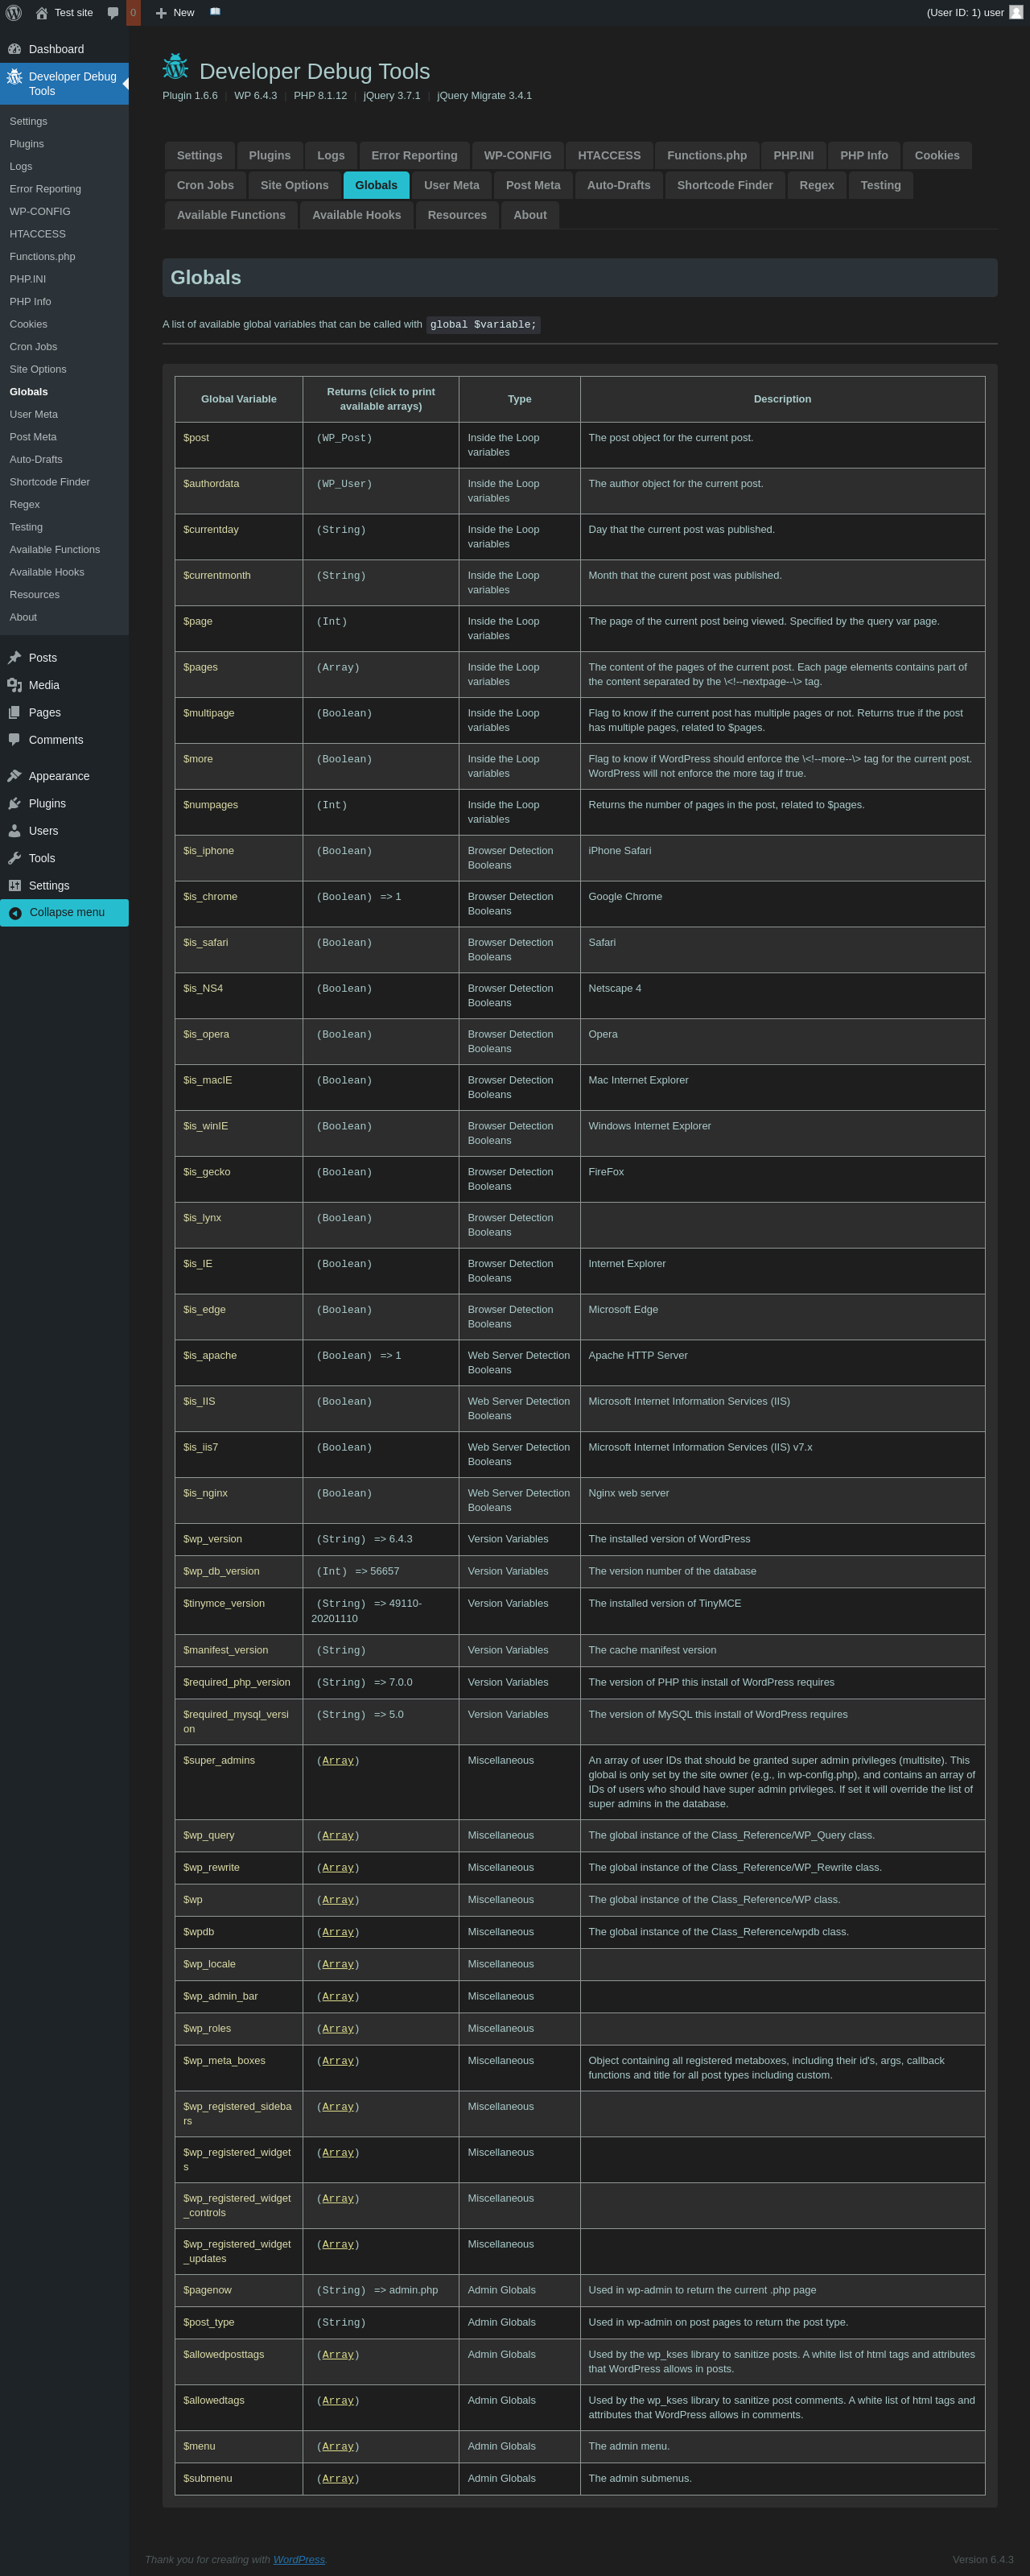The height and width of the screenshot is (2576, 1030).
Task: Click the Plugins plug icon in sidebar
Action: pos(15,803)
